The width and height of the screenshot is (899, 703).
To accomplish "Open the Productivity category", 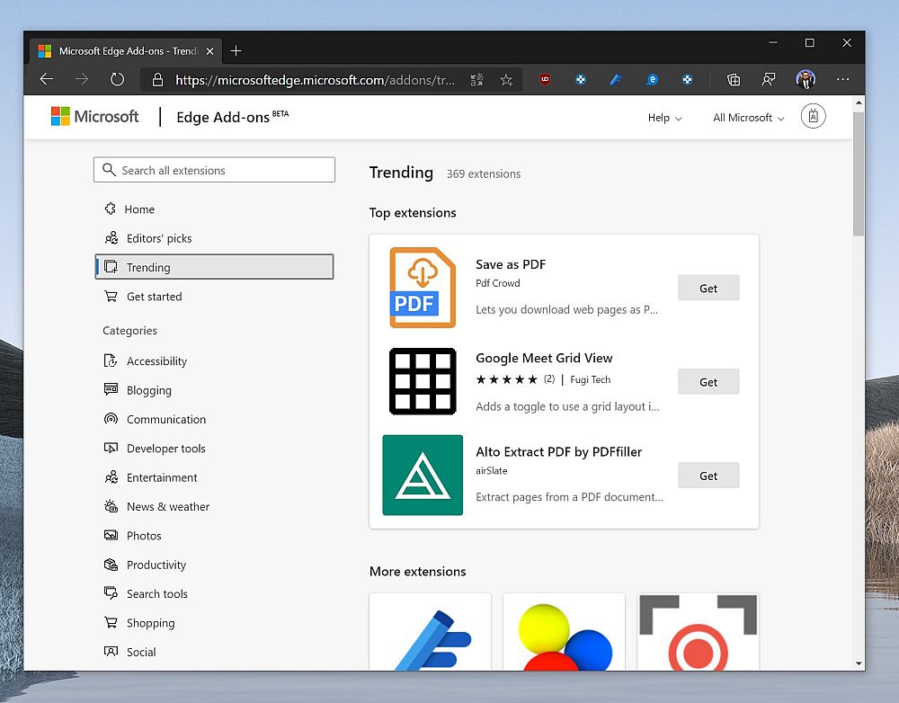I will (156, 565).
